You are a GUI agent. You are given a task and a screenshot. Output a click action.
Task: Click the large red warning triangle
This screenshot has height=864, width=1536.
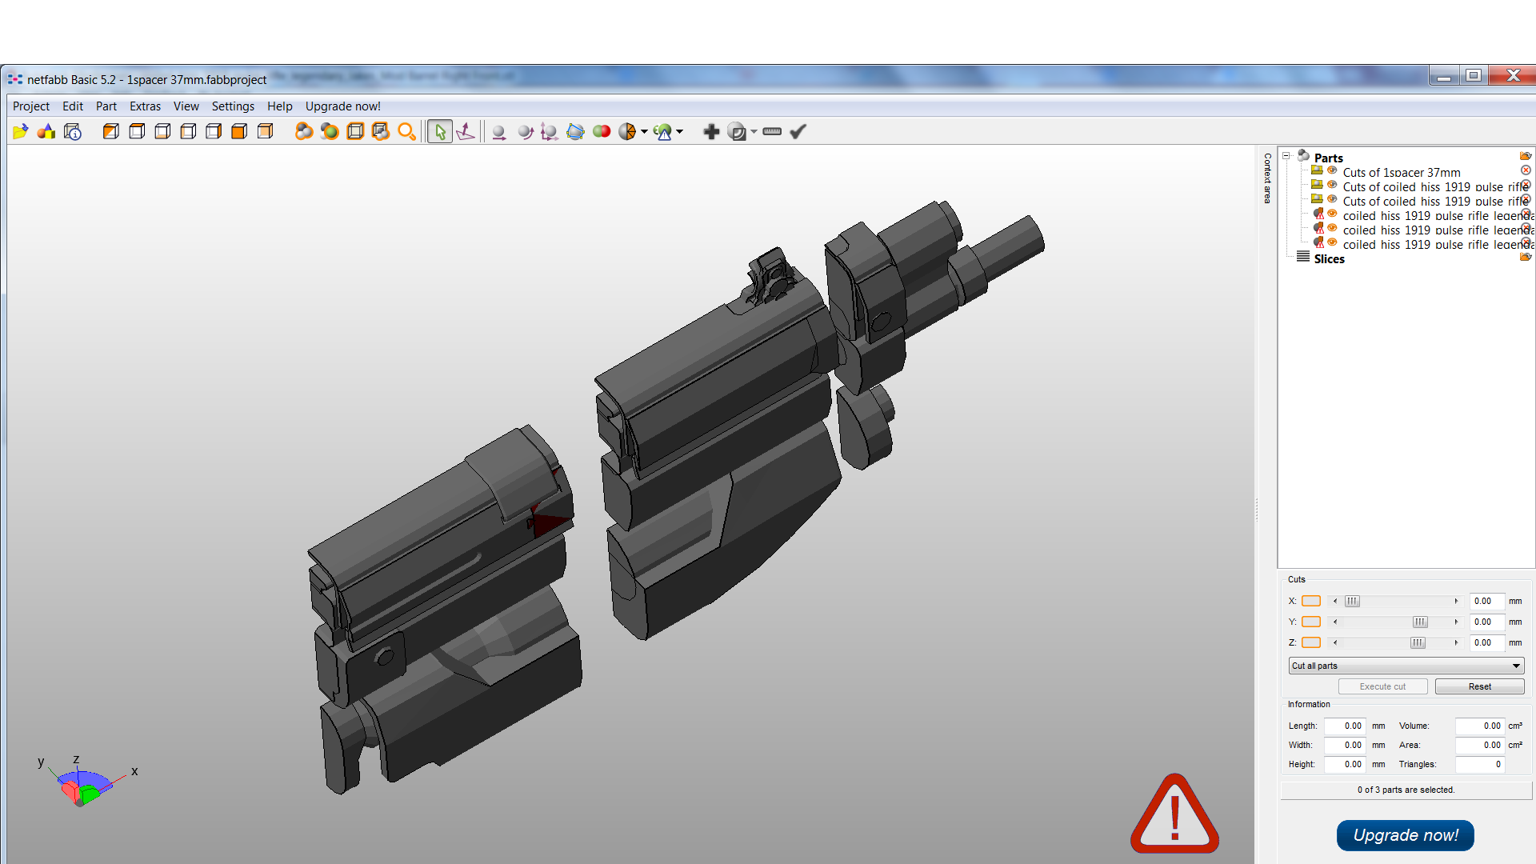pyautogui.click(x=1174, y=813)
